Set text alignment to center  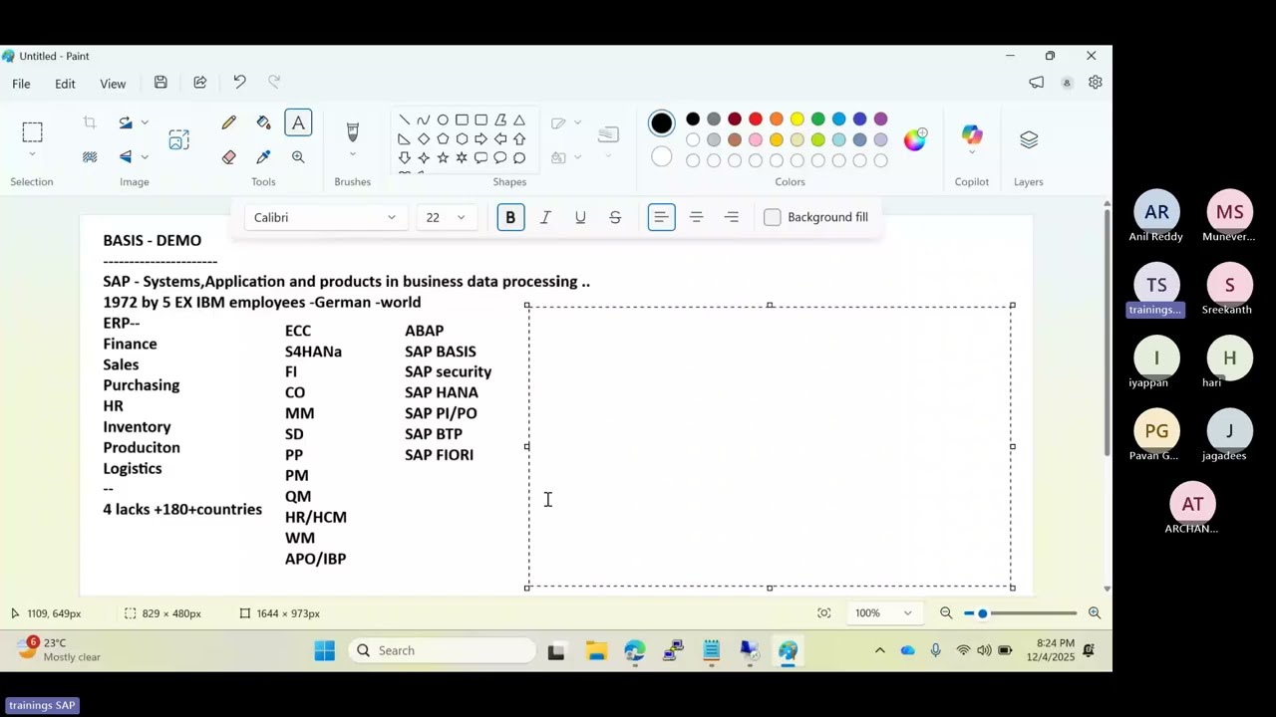pyautogui.click(x=696, y=217)
